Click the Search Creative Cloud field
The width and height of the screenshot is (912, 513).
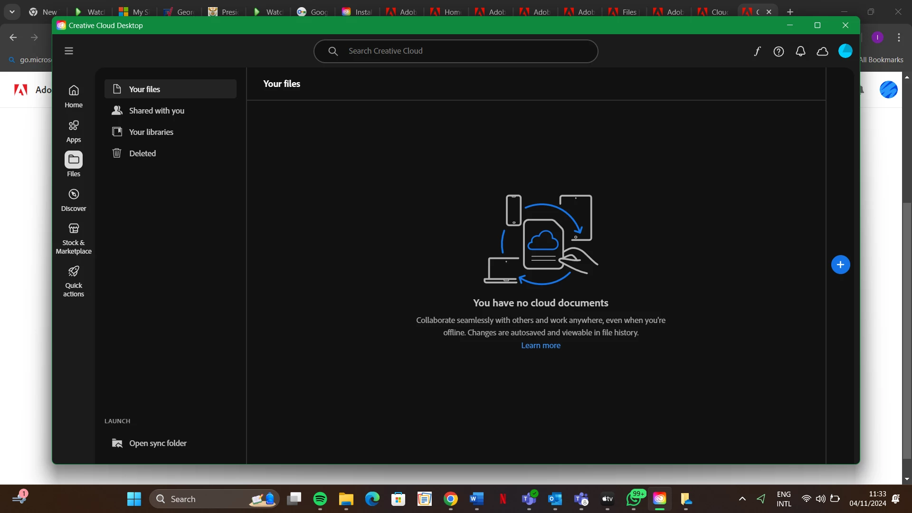click(x=456, y=51)
